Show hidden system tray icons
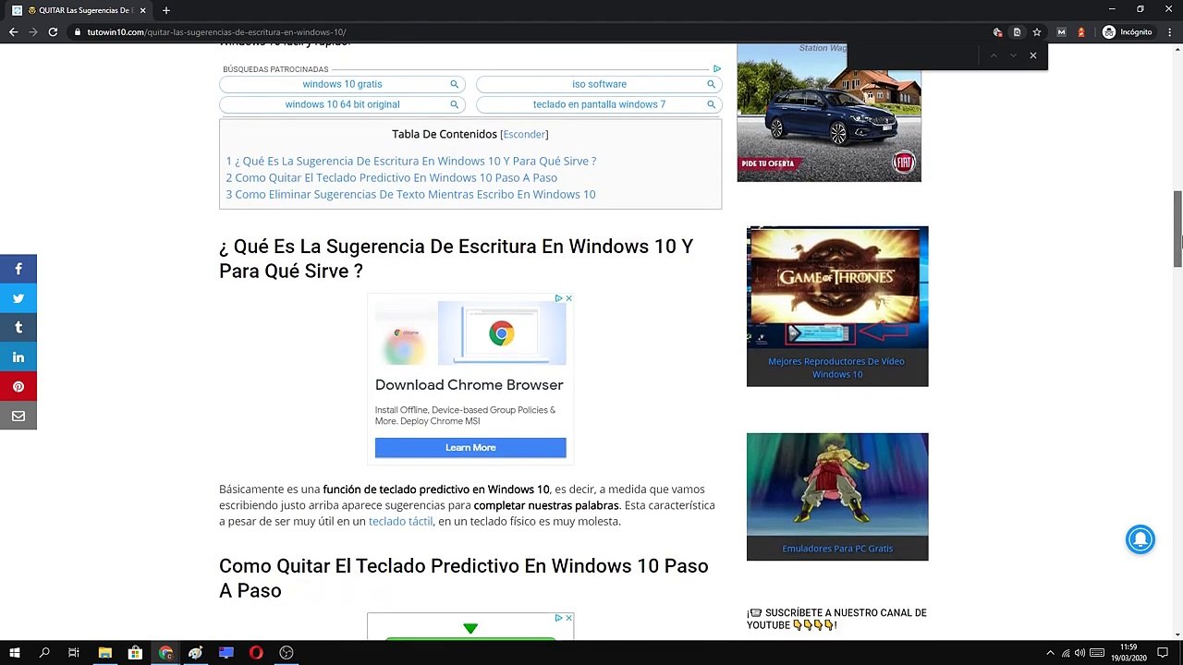Viewport: 1183px width, 665px height. (x=1050, y=653)
